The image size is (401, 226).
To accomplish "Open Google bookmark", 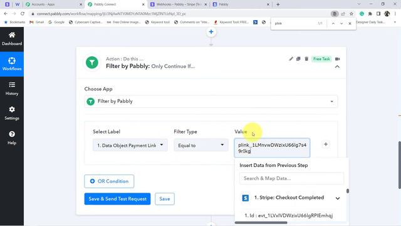I will [56, 23].
